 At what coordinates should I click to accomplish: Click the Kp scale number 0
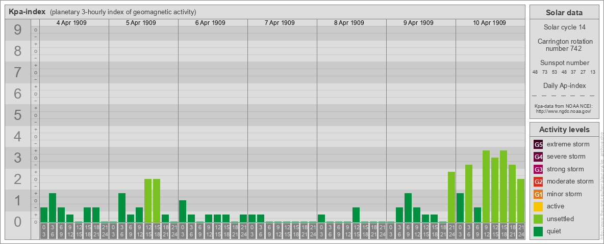click(17, 221)
